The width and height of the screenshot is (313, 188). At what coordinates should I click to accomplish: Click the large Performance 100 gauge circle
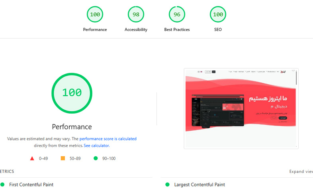pyautogui.click(x=72, y=93)
